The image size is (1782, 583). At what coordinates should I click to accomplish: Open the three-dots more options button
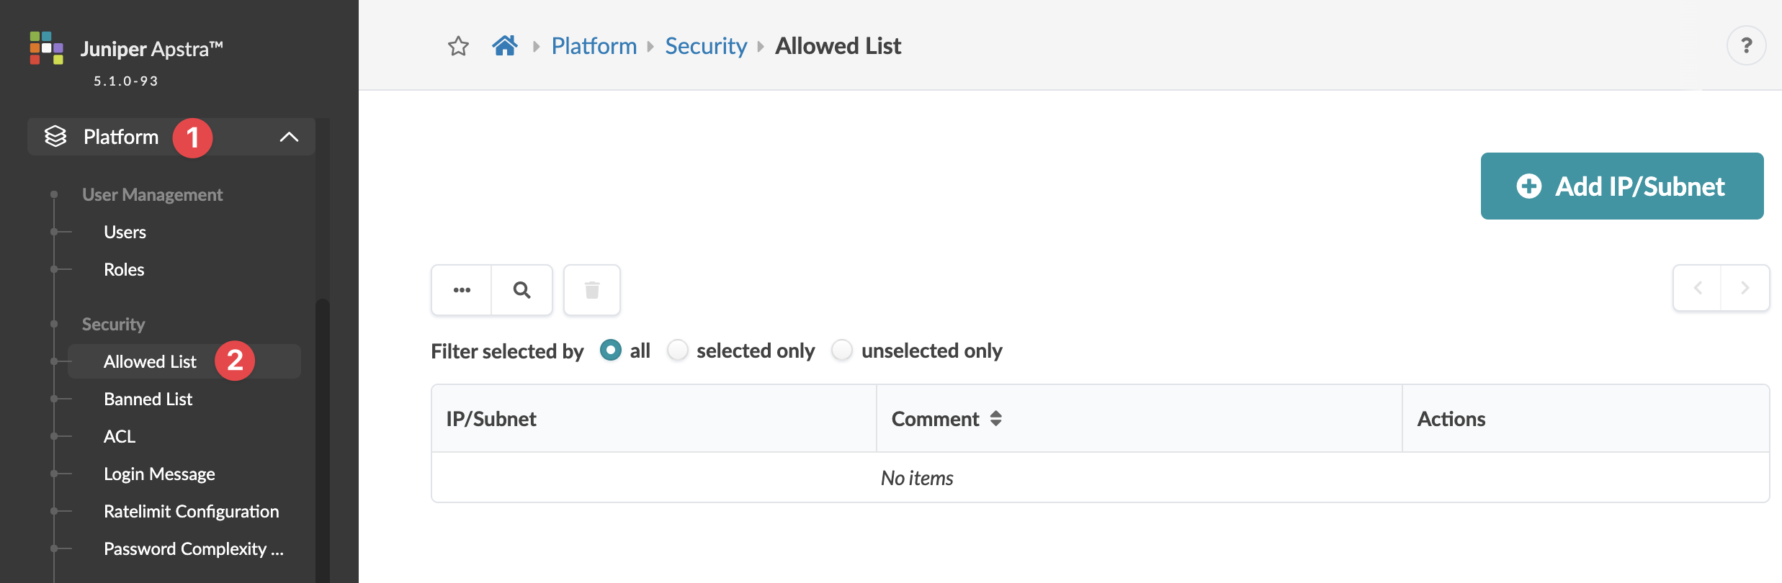pos(462,290)
